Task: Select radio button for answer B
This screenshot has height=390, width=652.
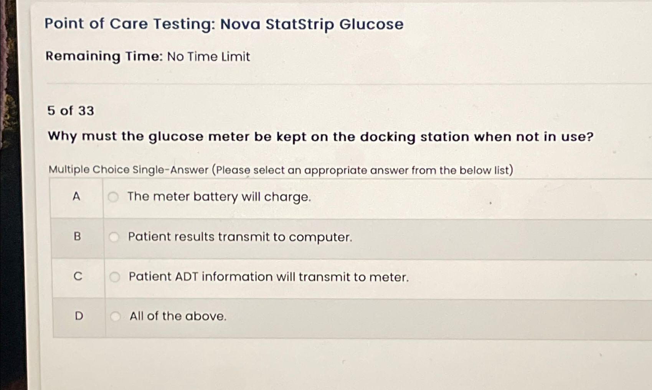Action: point(114,237)
